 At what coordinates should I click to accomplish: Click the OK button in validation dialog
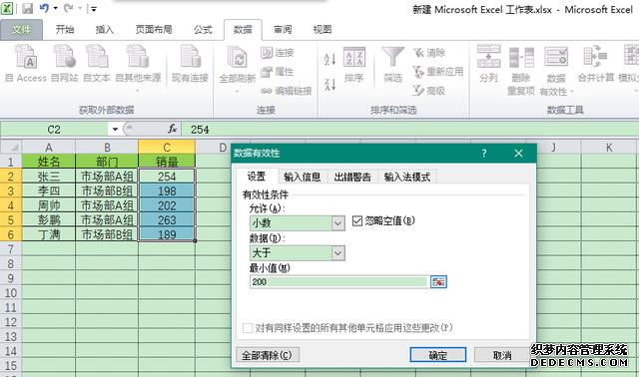pyautogui.click(x=438, y=355)
